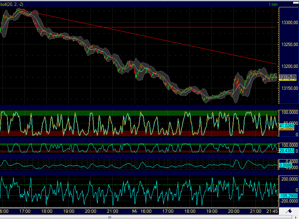Viewport: 299px width, 219px height.
Task: Click the scrollbar left arrow icon
Action: tap(1, 217)
